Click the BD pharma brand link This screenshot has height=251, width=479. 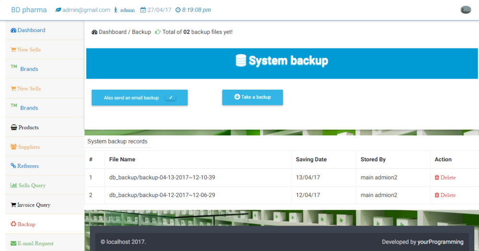29,10
